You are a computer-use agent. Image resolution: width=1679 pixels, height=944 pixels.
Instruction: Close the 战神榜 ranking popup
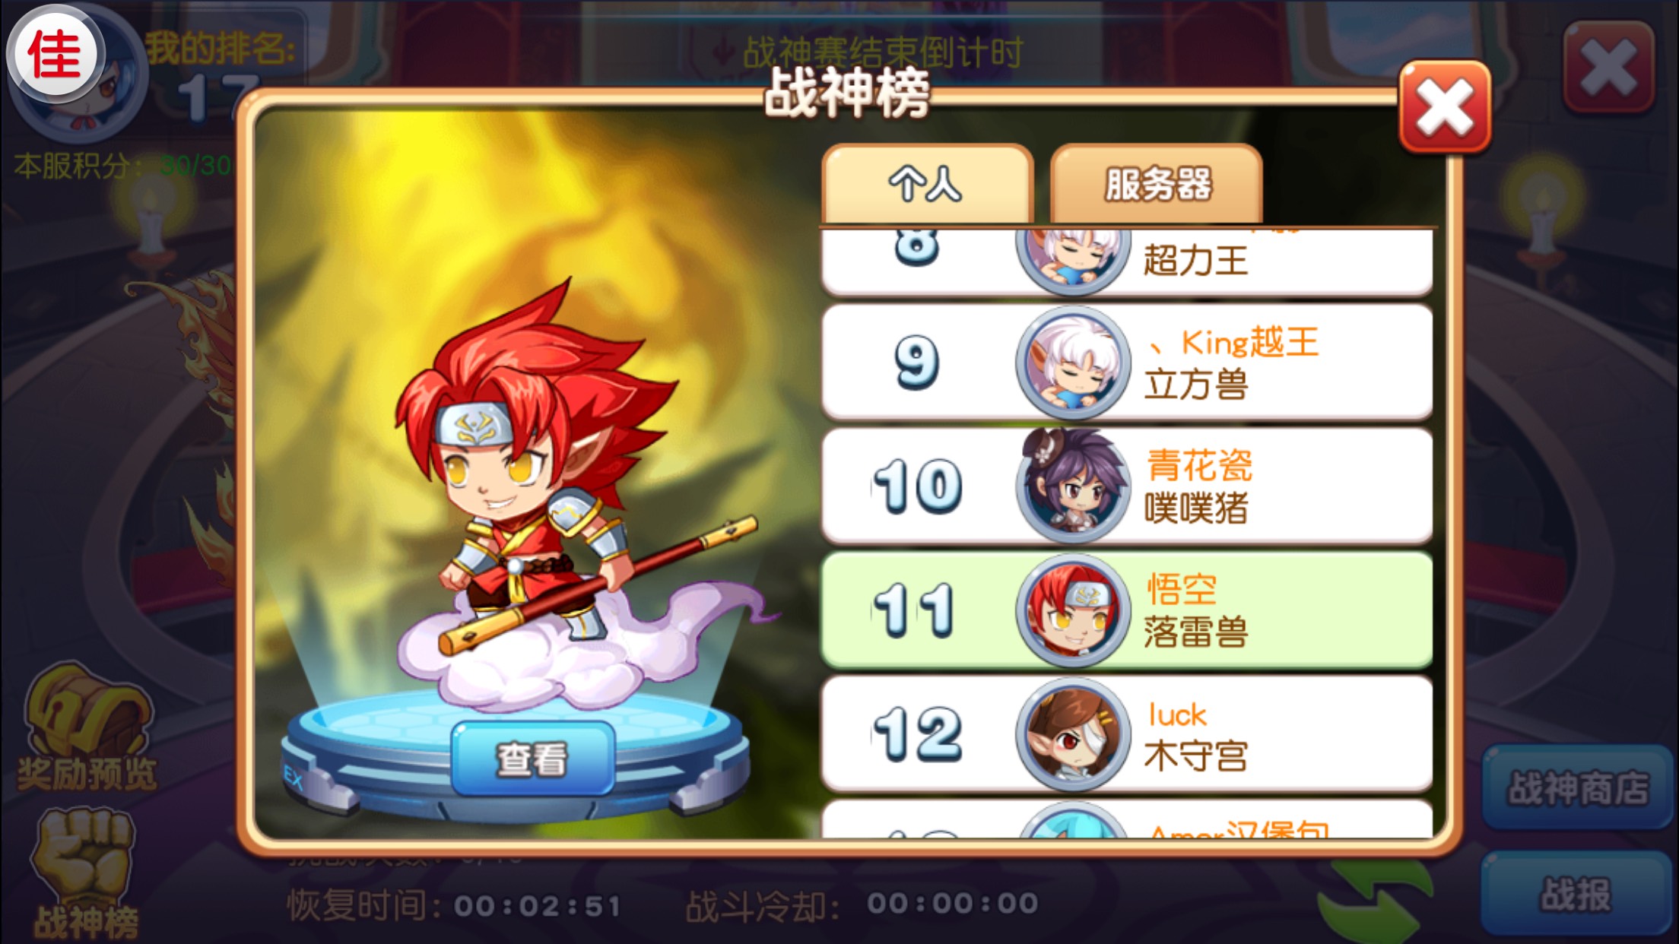(x=1444, y=106)
